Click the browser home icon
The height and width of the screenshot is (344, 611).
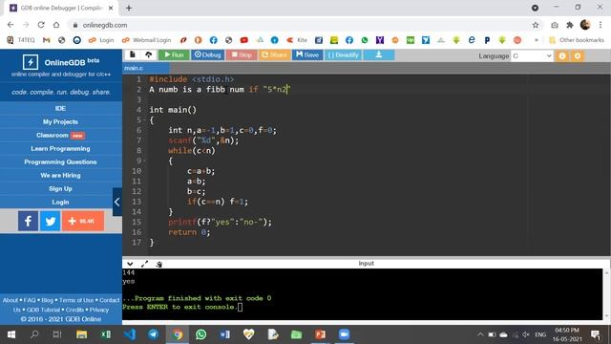pos(56,25)
